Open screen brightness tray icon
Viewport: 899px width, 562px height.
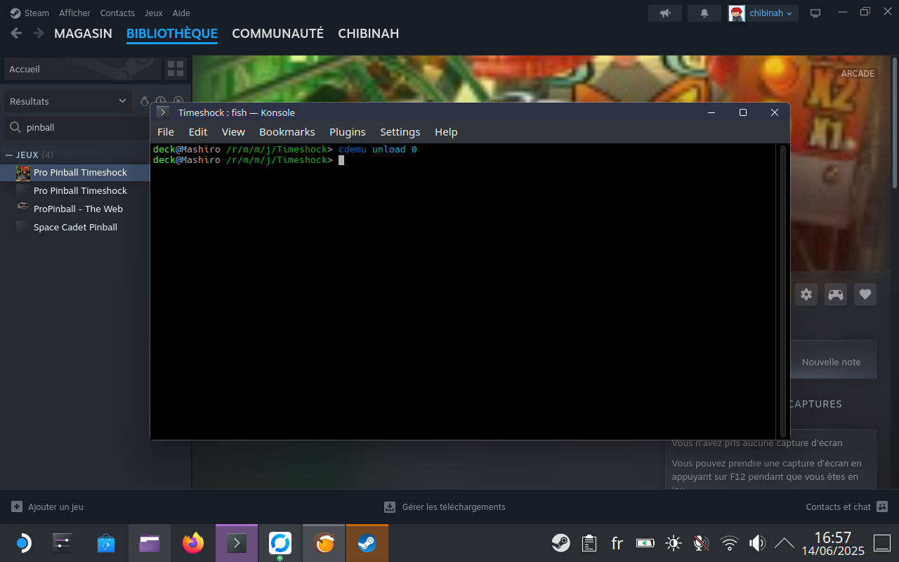pyautogui.click(x=674, y=543)
